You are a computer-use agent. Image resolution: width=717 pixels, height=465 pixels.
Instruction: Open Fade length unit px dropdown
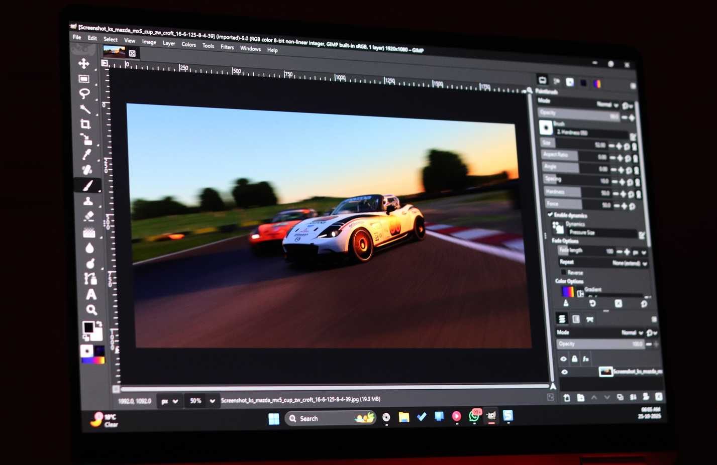639,252
